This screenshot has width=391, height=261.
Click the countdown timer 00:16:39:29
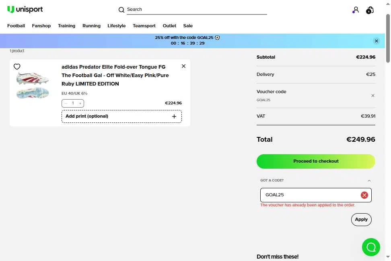(187, 43)
